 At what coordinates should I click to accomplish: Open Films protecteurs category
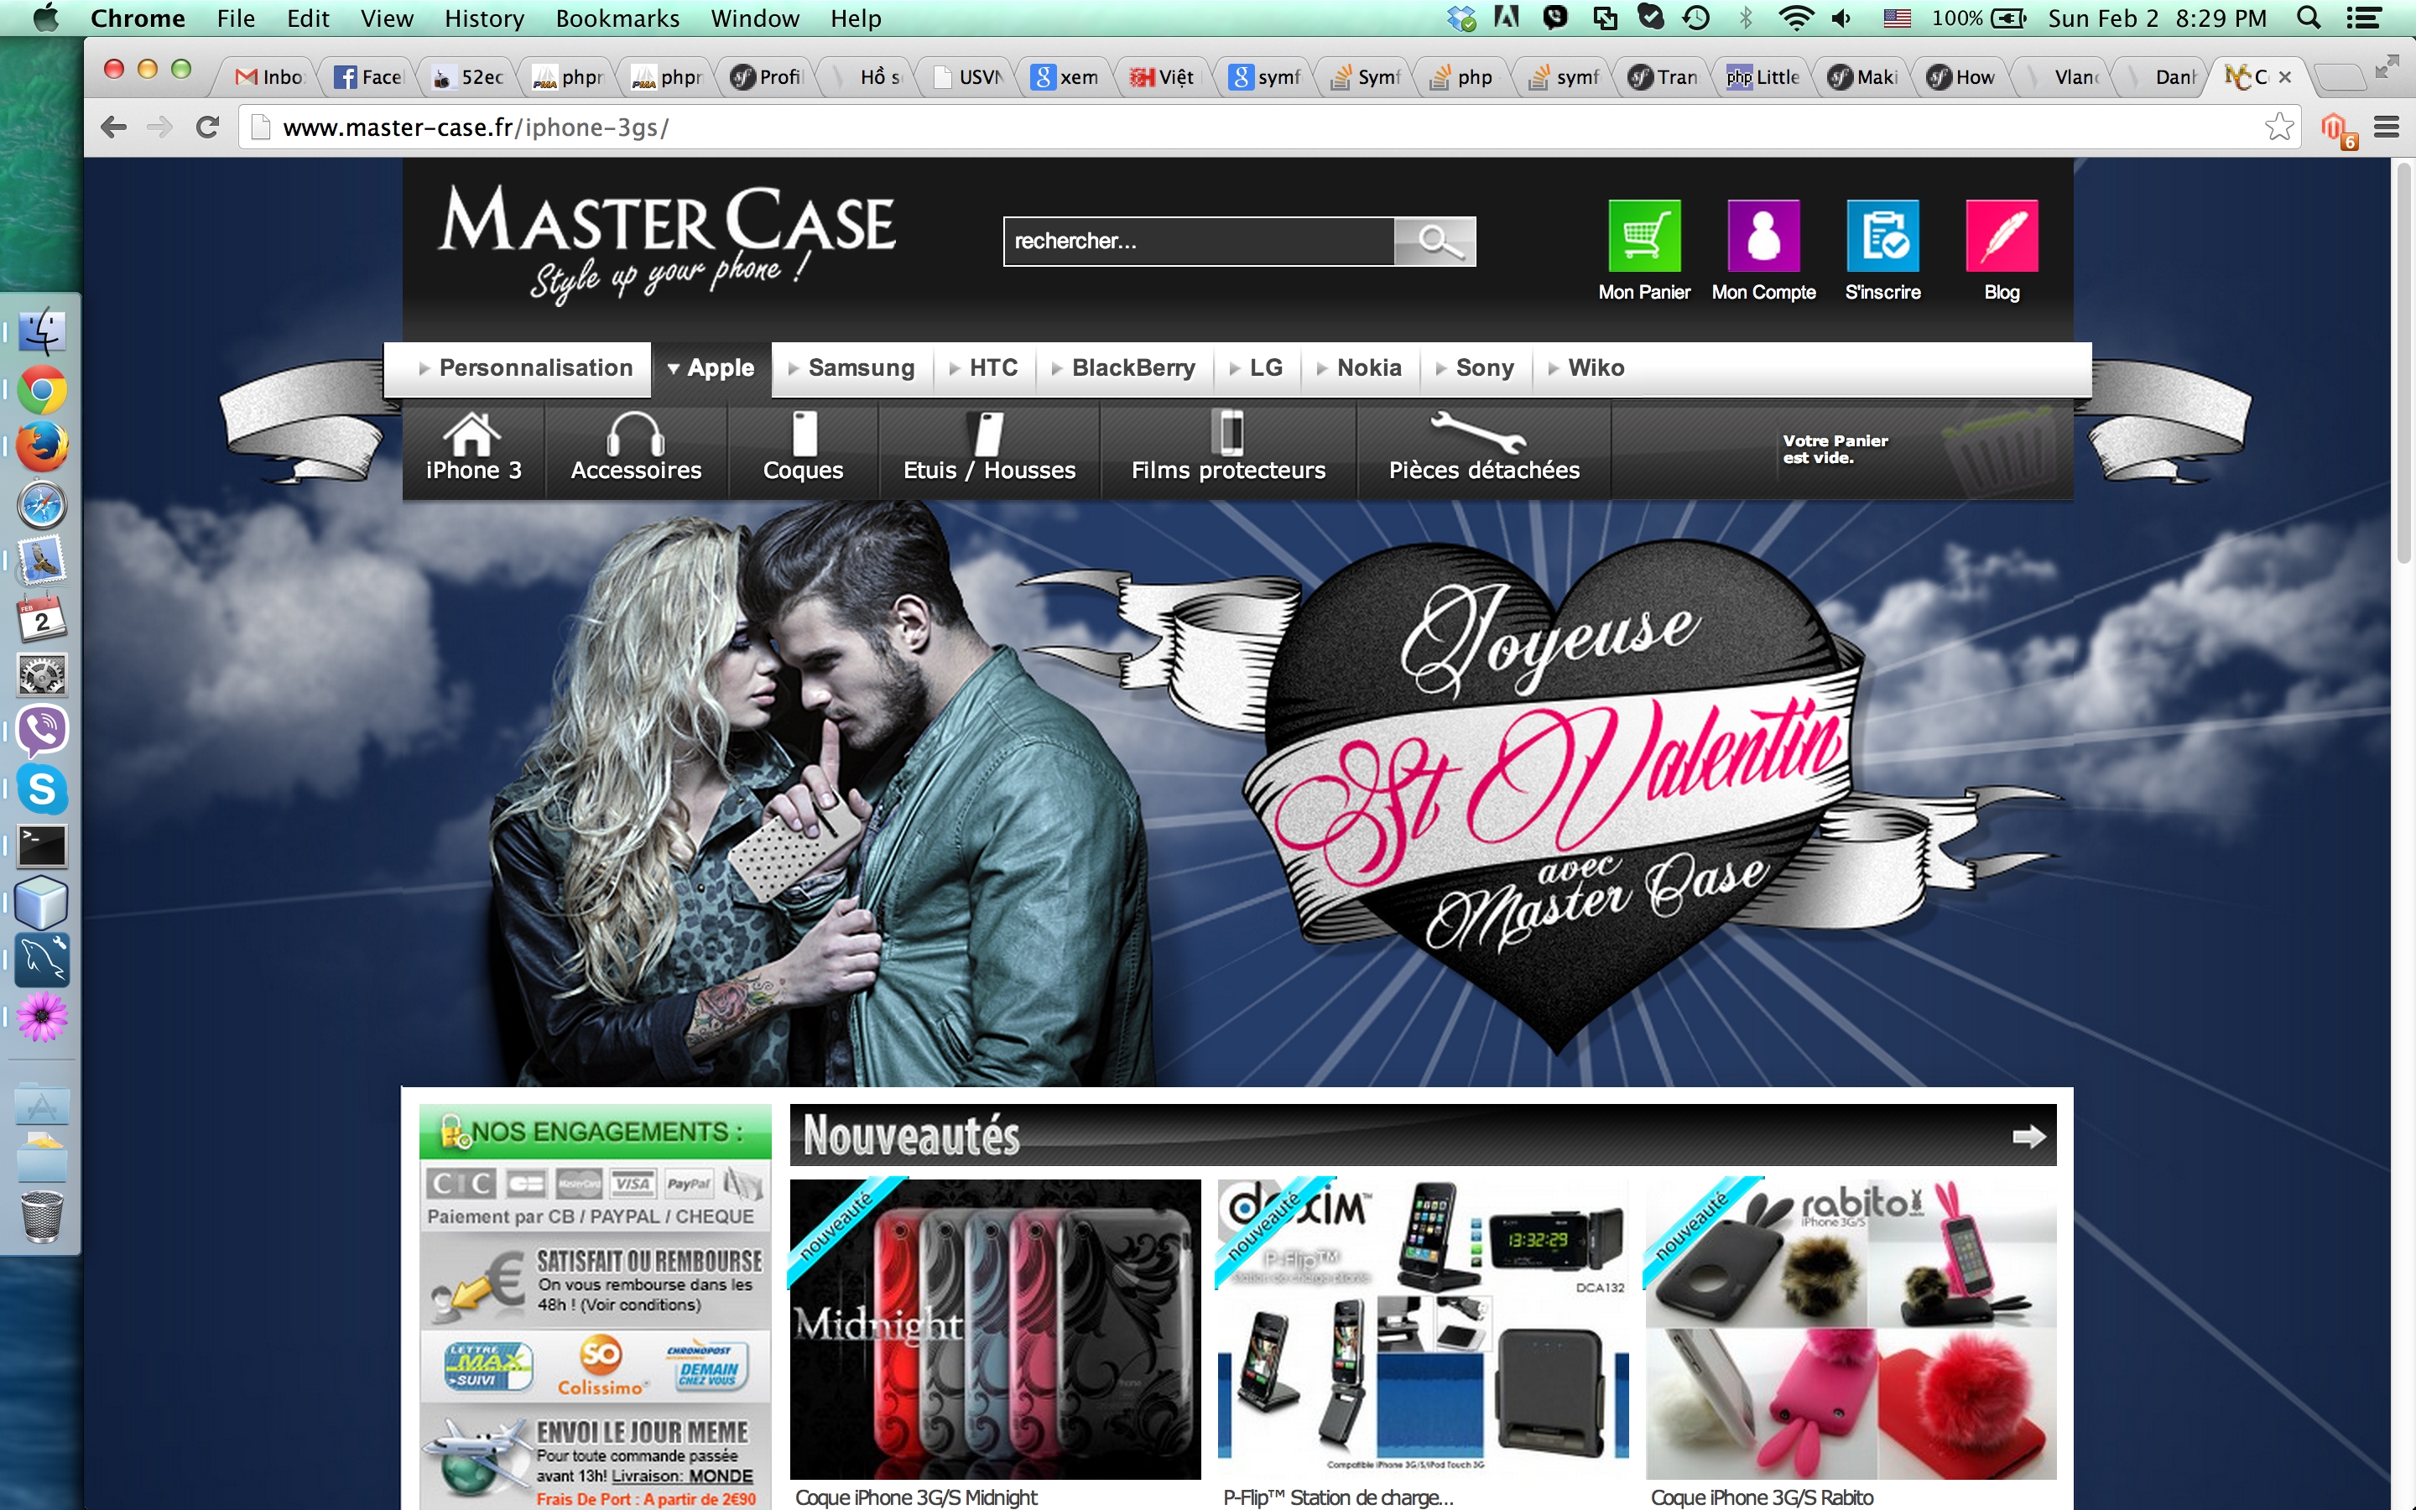click(1228, 449)
